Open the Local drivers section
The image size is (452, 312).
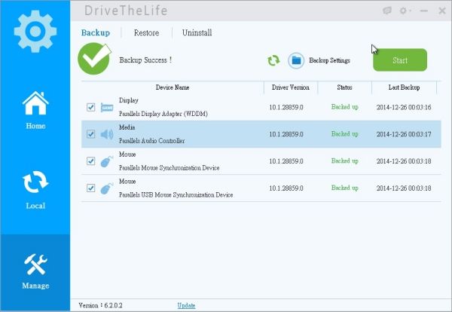click(x=35, y=190)
